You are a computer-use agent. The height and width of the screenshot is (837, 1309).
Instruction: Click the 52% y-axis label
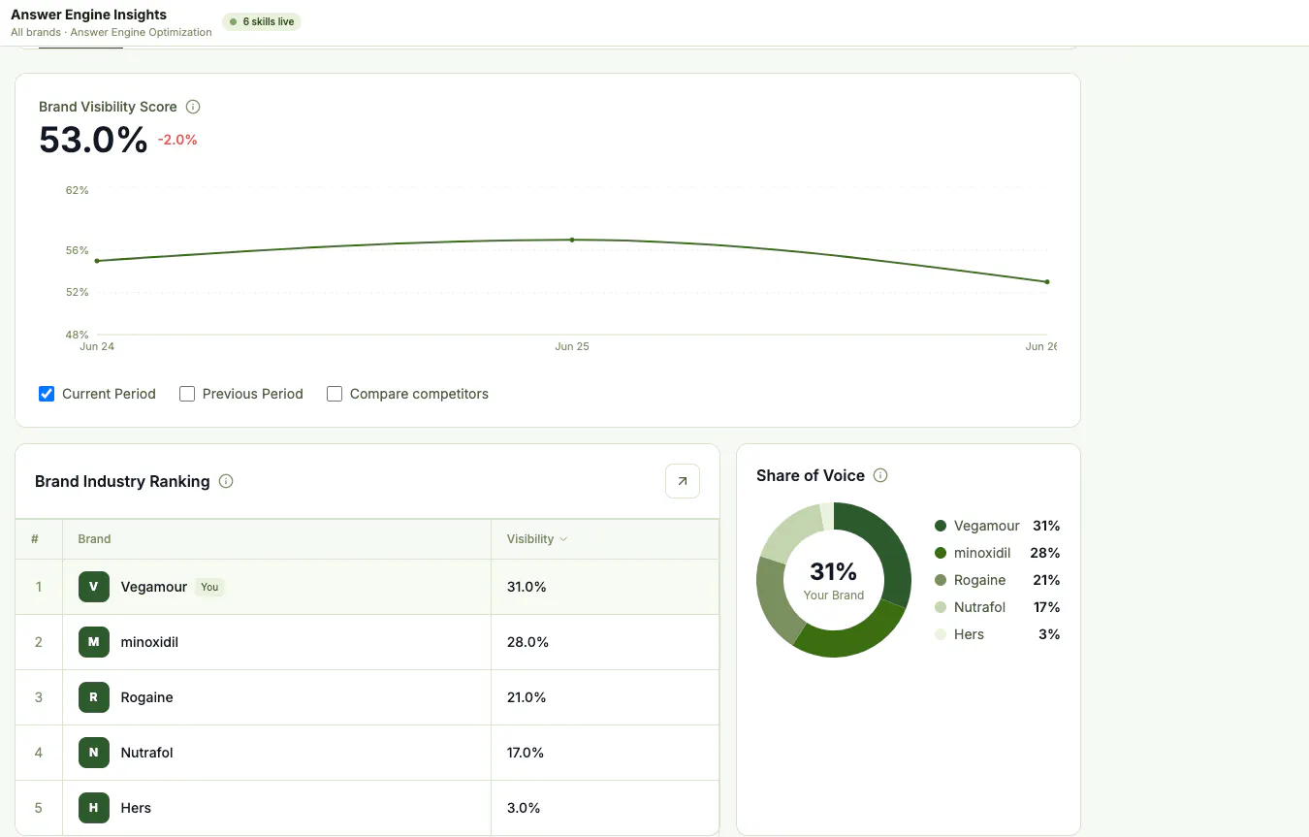[x=78, y=292]
